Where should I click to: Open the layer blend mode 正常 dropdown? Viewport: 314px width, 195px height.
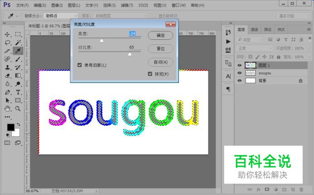coord(255,48)
